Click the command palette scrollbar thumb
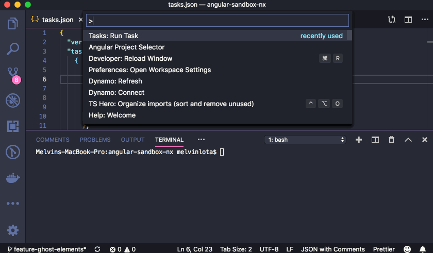433x253 pixels. point(349,35)
